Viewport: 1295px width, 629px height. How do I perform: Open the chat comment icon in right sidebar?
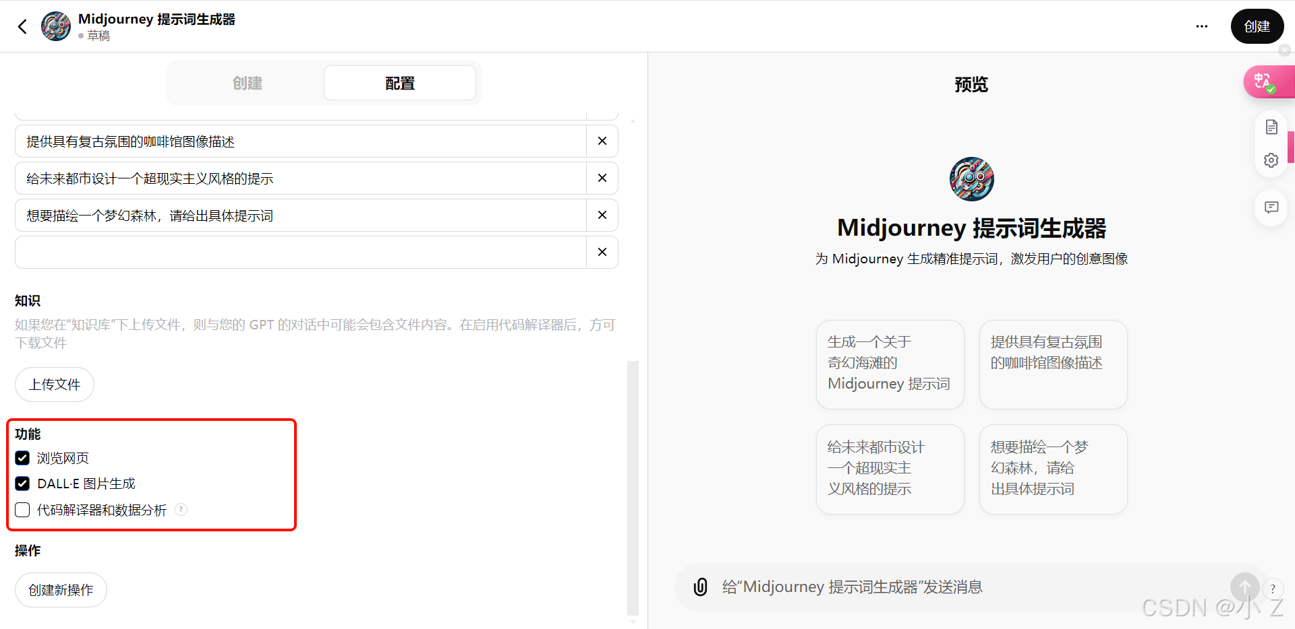[x=1271, y=207]
